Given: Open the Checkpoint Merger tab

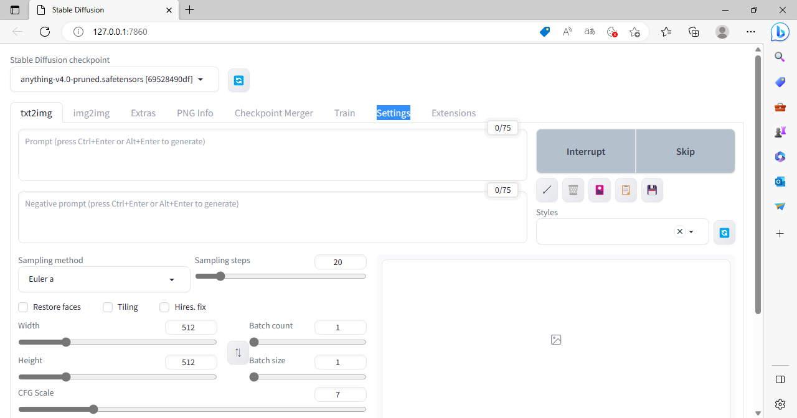Looking at the screenshot, I should click(274, 113).
